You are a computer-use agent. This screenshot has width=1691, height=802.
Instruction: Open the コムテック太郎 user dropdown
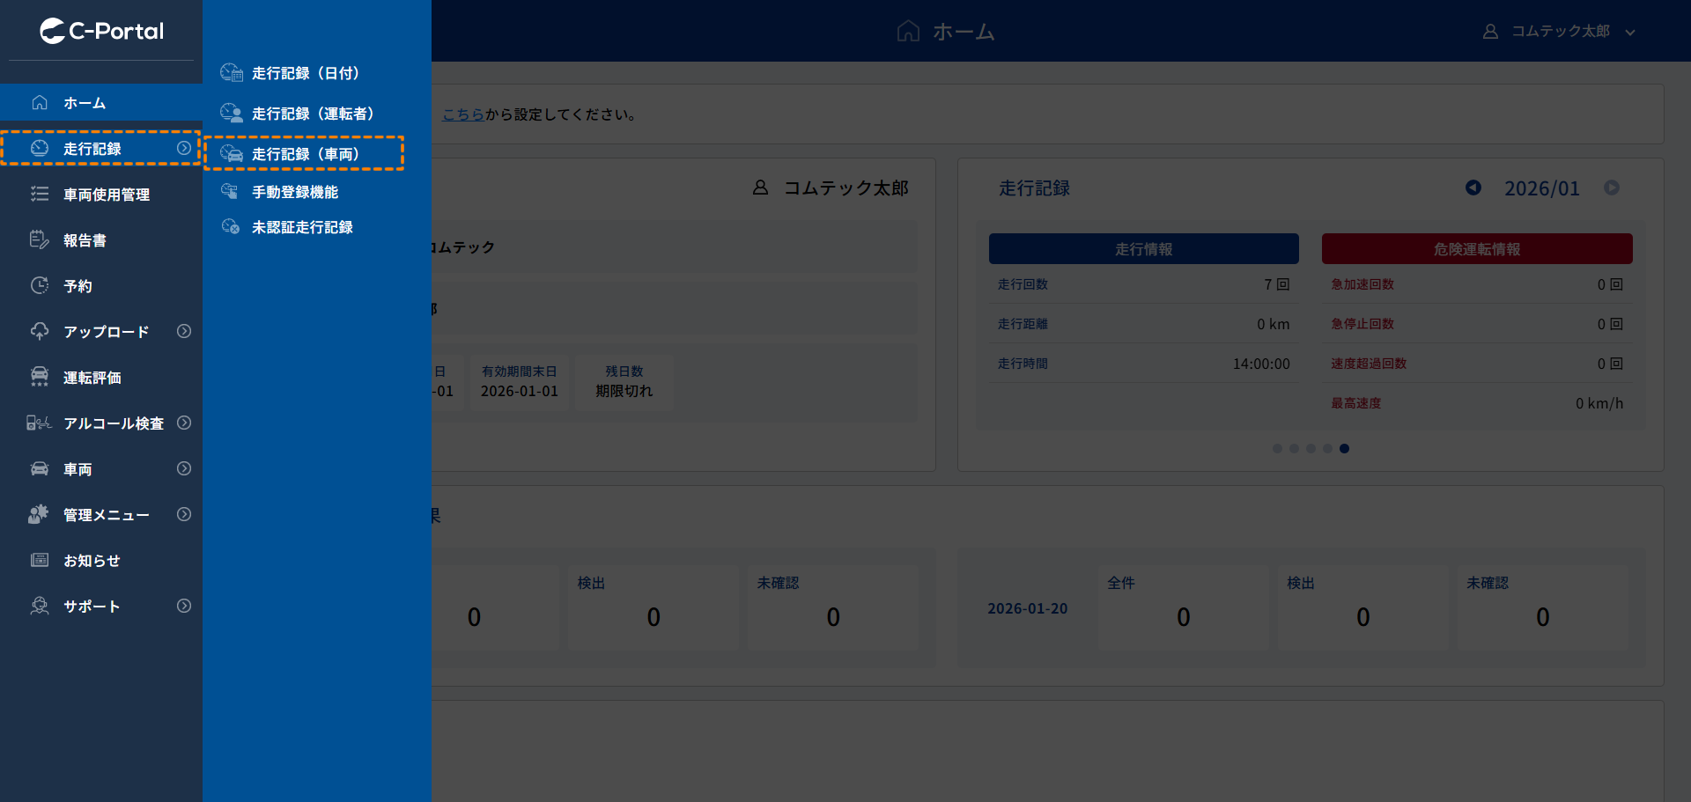1560,32
